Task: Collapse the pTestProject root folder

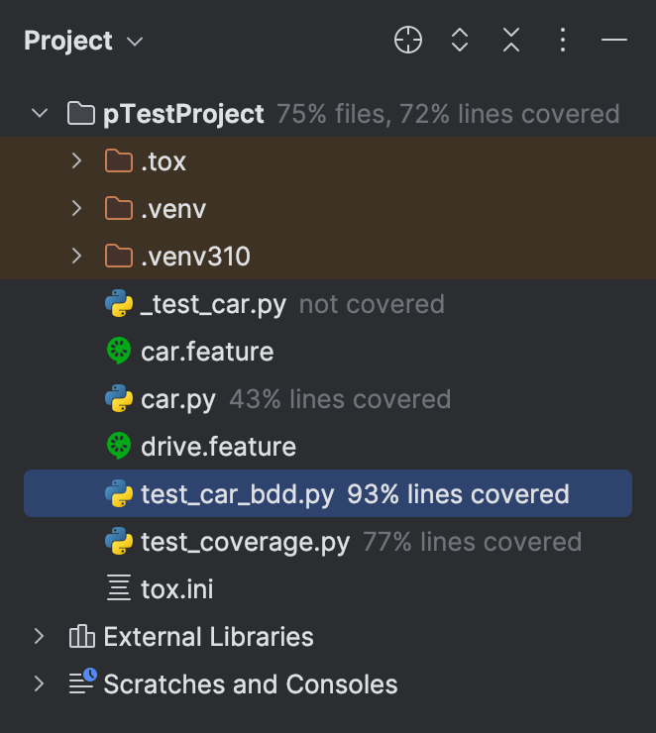Action: click(40, 114)
